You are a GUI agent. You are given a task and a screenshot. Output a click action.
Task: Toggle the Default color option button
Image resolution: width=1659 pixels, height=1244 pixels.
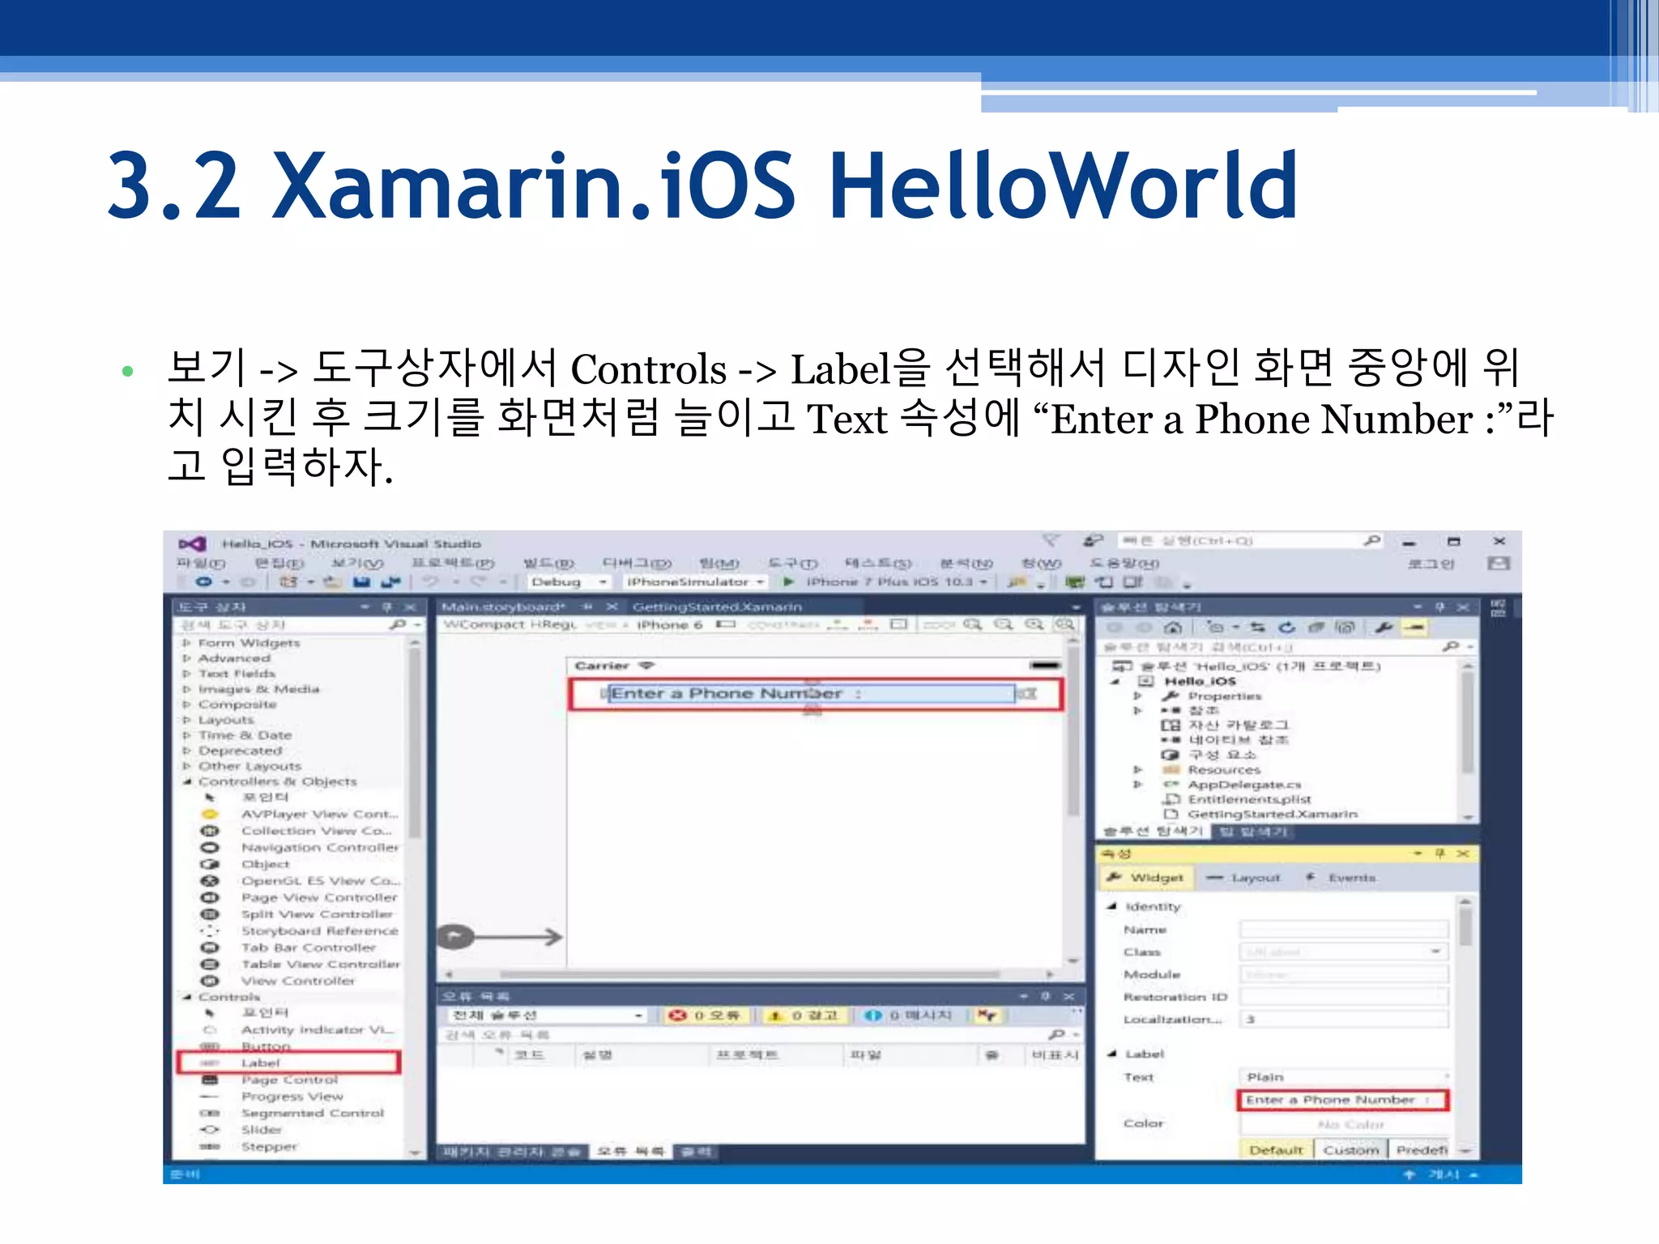(x=1276, y=1150)
